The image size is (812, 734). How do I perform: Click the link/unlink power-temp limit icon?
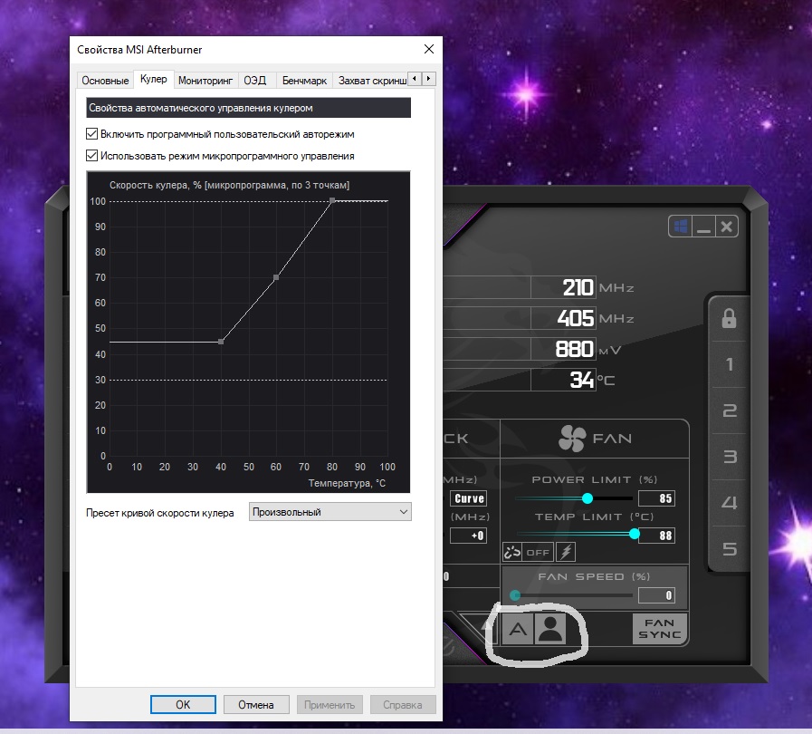point(512,552)
